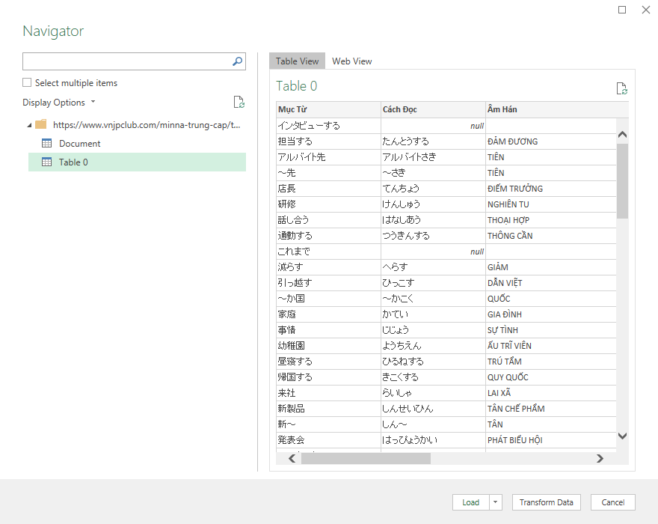
Task: Click the Load button
Action: click(470, 502)
